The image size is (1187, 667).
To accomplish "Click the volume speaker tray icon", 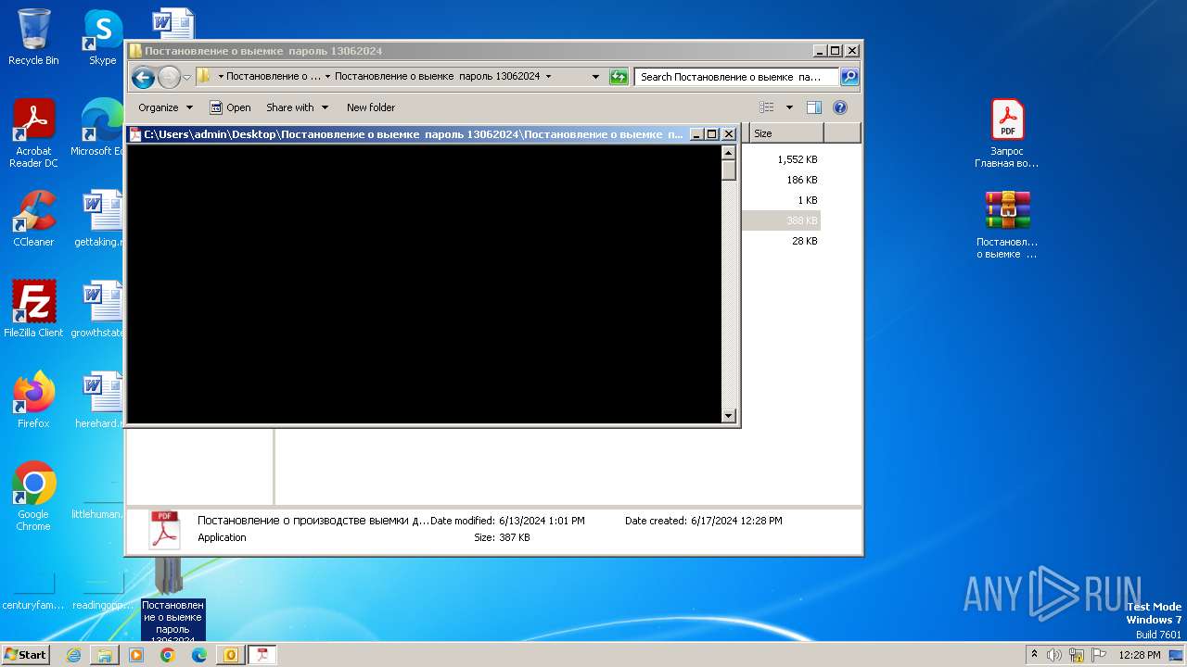I will pos(1054,655).
